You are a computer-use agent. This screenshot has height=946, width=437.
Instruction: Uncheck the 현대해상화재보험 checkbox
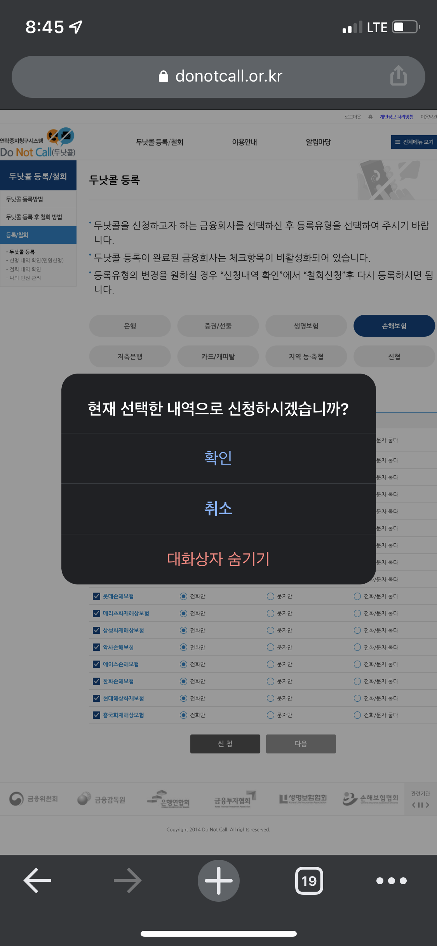click(96, 698)
